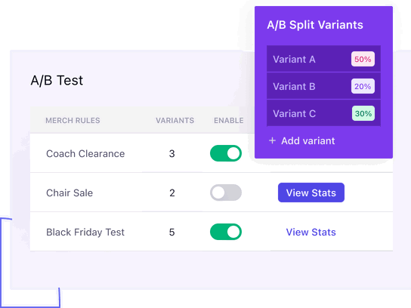Image resolution: width=411 pixels, height=308 pixels.
Task: Click the ENABLE column header
Action: 229,121
